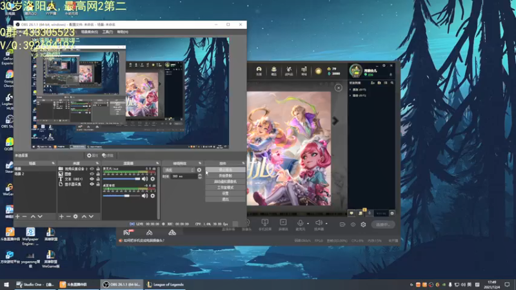Toggle the lock on the 显示器采集 source
516x290 pixels.
point(98,184)
